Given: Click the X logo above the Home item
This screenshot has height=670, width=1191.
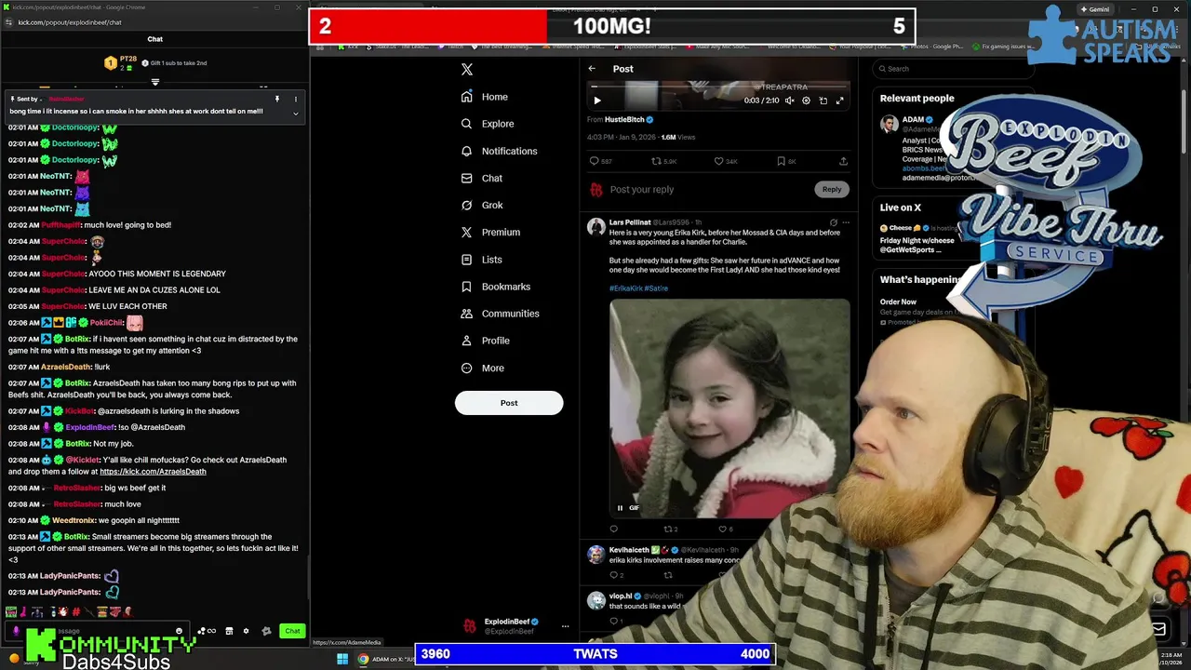Looking at the screenshot, I should (467, 69).
